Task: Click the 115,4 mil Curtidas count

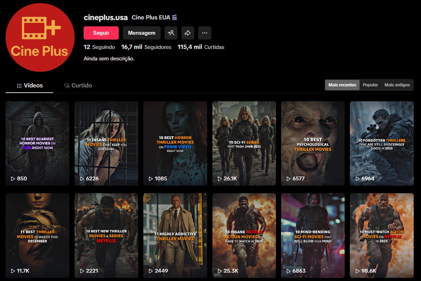Action: tap(200, 47)
